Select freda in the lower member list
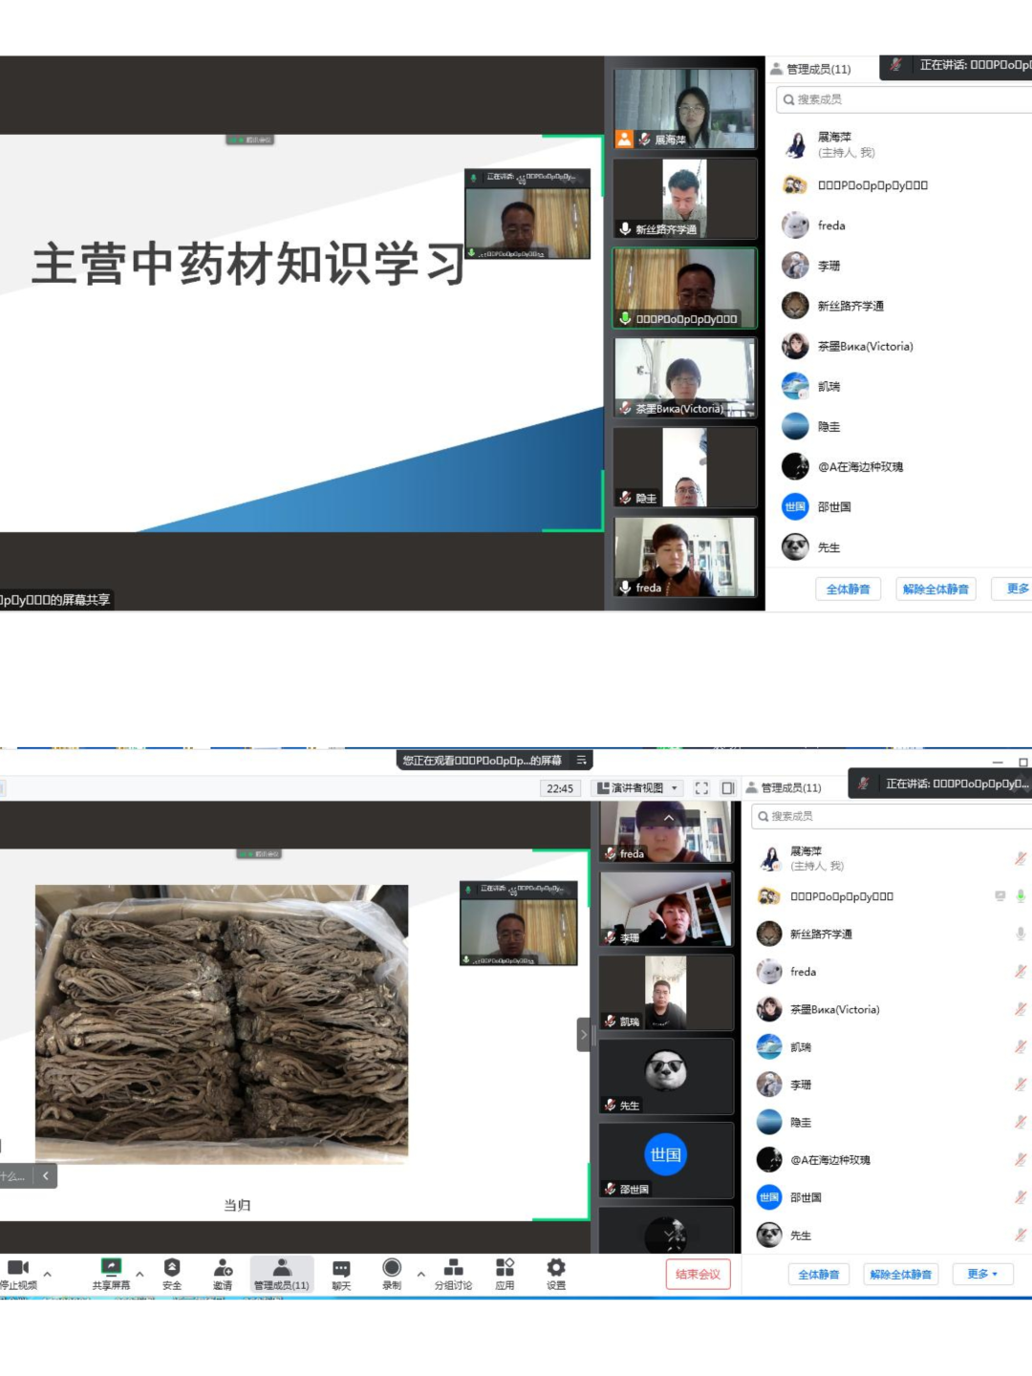This screenshot has width=1032, height=1376. tap(803, 972)
